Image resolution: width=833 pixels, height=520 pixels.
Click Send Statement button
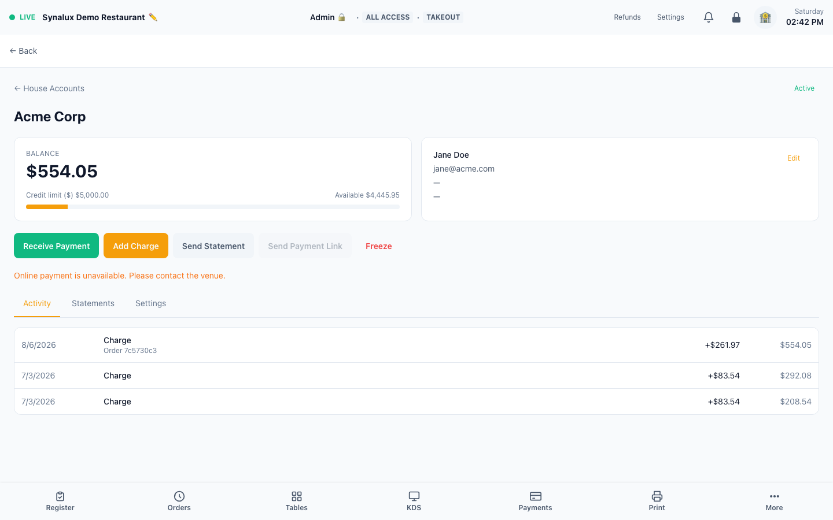point(213,246)
